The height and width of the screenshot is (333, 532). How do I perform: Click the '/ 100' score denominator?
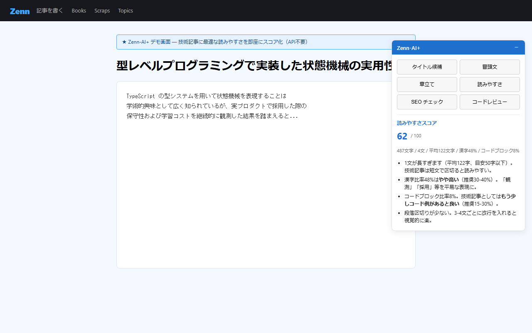coord(416,136)
